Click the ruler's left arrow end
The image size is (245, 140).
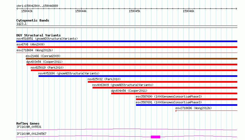coord(17,9)
